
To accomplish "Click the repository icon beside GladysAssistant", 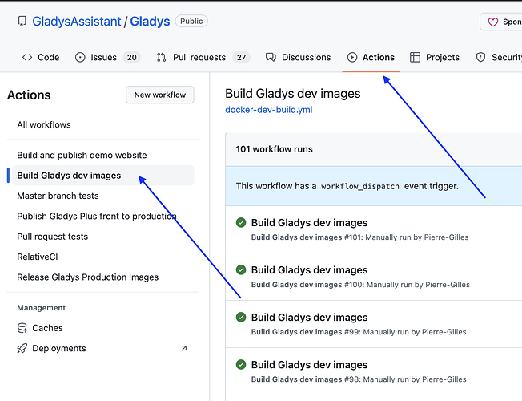I will (22, 22).
